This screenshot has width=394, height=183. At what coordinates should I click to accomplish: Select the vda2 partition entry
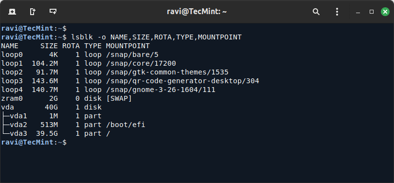(18, 125)
